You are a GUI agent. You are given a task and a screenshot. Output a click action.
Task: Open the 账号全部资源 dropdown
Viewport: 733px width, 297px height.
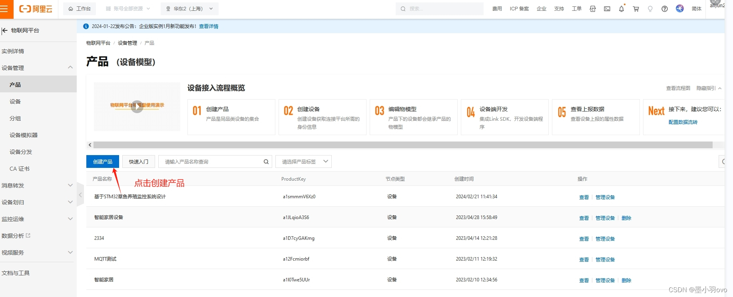coord(128,9)
